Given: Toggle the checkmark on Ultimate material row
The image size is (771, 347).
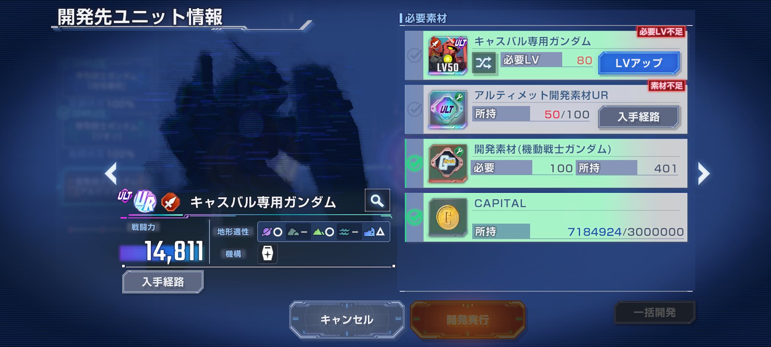Looking at the screenshot, I should pyautogui.click(x=414, y=109).
